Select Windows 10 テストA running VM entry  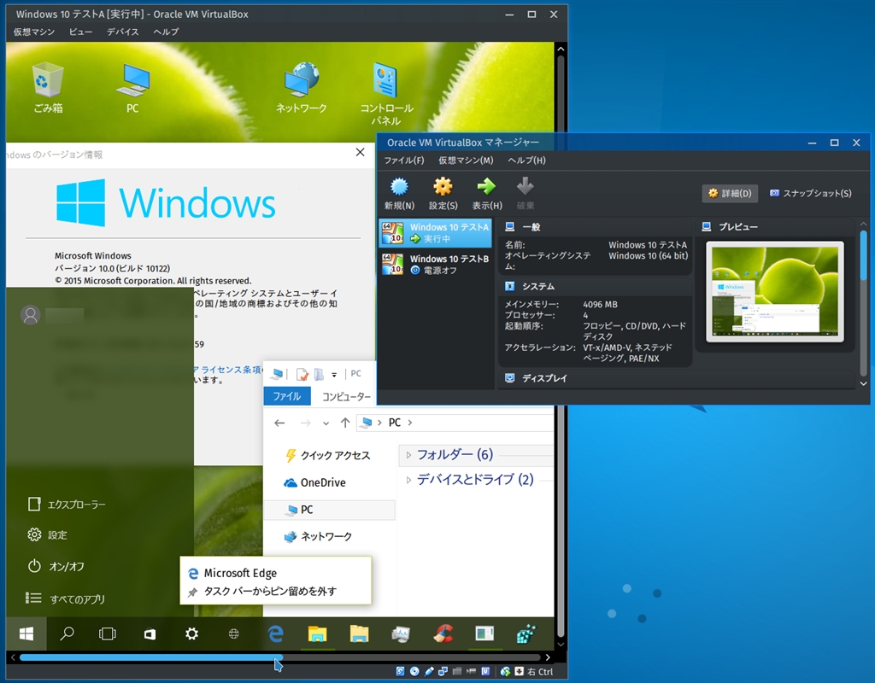436,232
